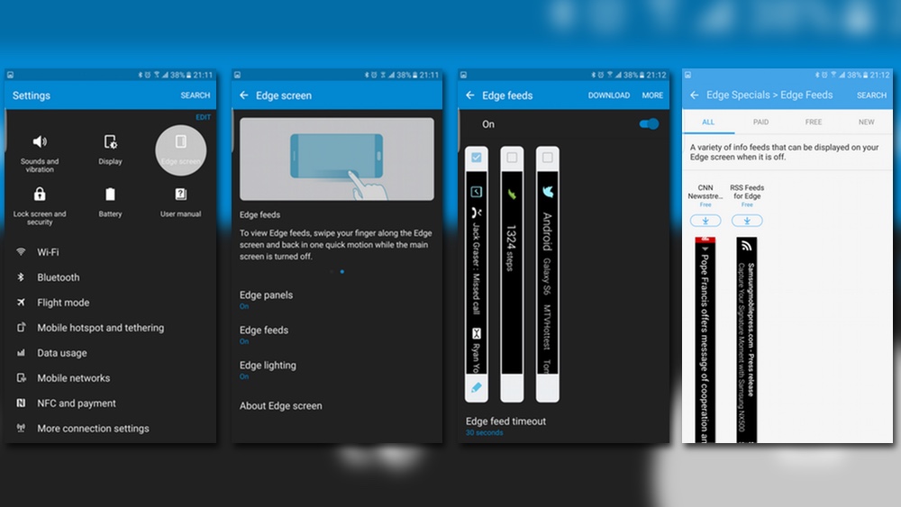Screen dimensions: 901x507
Task: Tap the highlighted Edge screen icon
Action: 181,144
